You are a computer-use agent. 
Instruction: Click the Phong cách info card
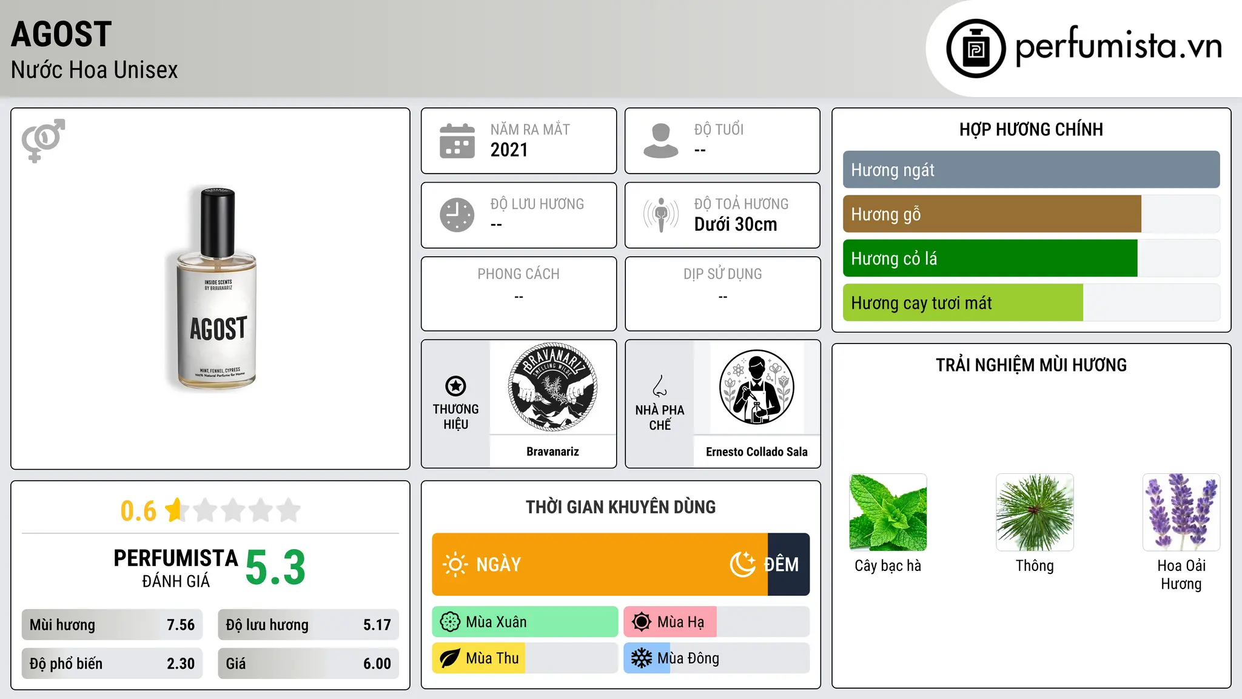[x=519, y=294]
